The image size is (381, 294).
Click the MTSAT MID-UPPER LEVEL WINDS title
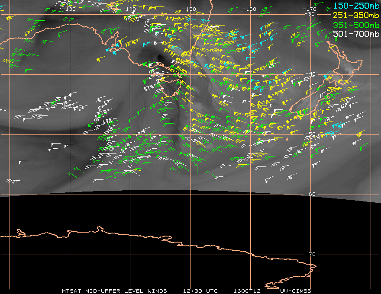pos(114,291)
